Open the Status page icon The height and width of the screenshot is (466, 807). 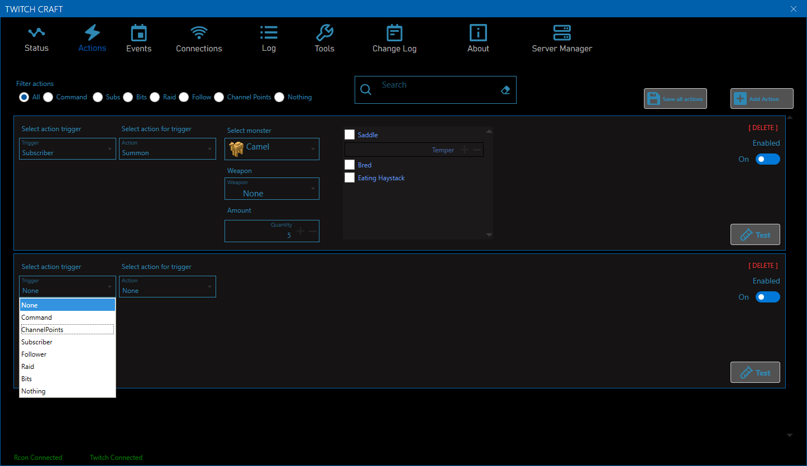pyautogui.click(x=36, y=33)
